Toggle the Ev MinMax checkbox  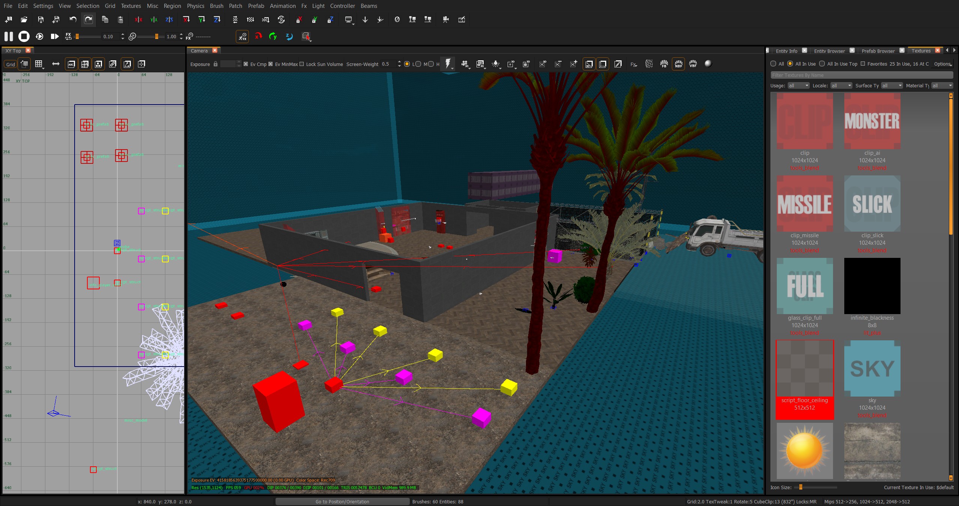pos(271,64)
